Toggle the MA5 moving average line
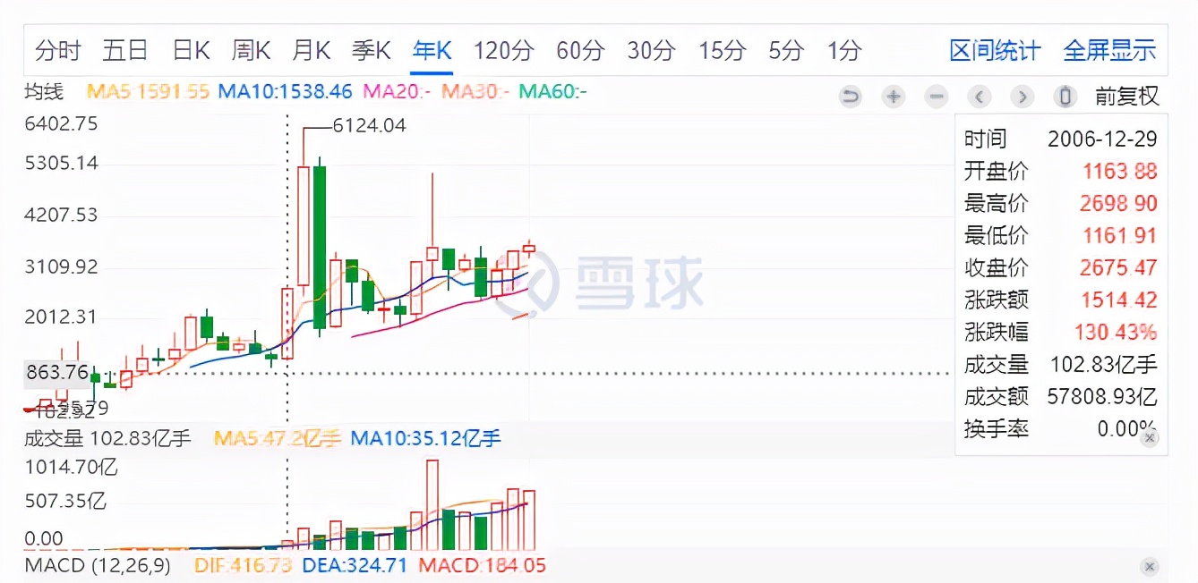 click(148, 90)
